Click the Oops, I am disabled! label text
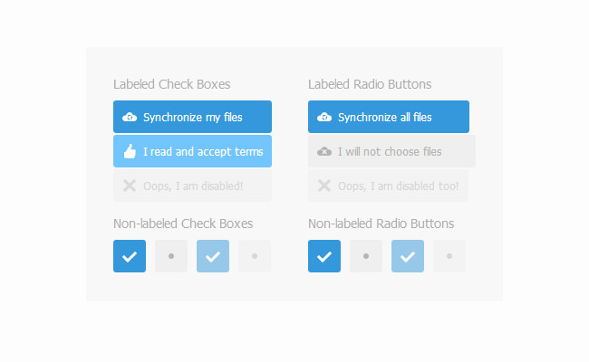The width and height of the screenshot is (589, 362). (x=193, y=186)
